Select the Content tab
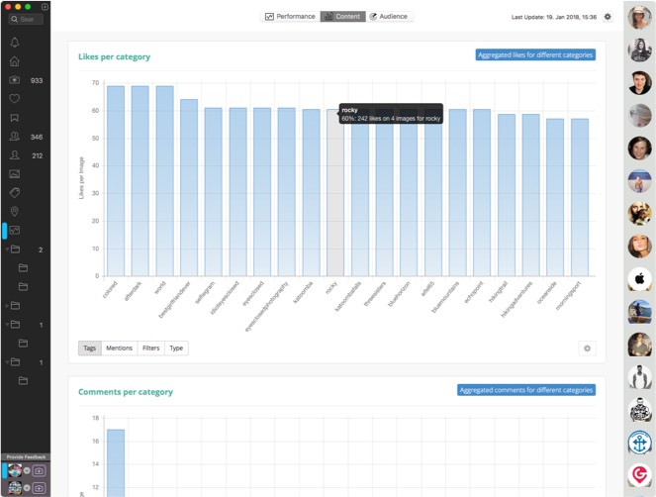 (x=343, y=16)
